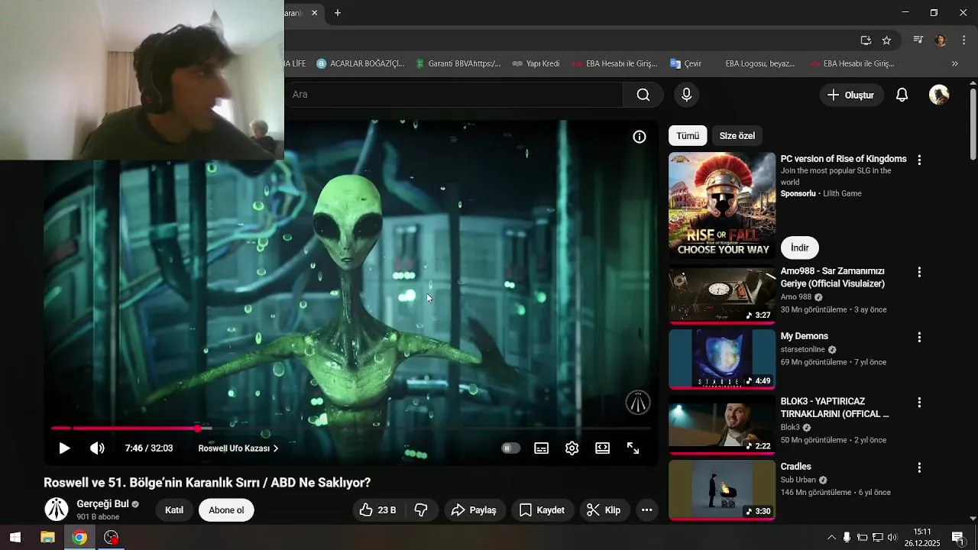Play the Roswell video
978x550 pixels.
tap(64, 448)
